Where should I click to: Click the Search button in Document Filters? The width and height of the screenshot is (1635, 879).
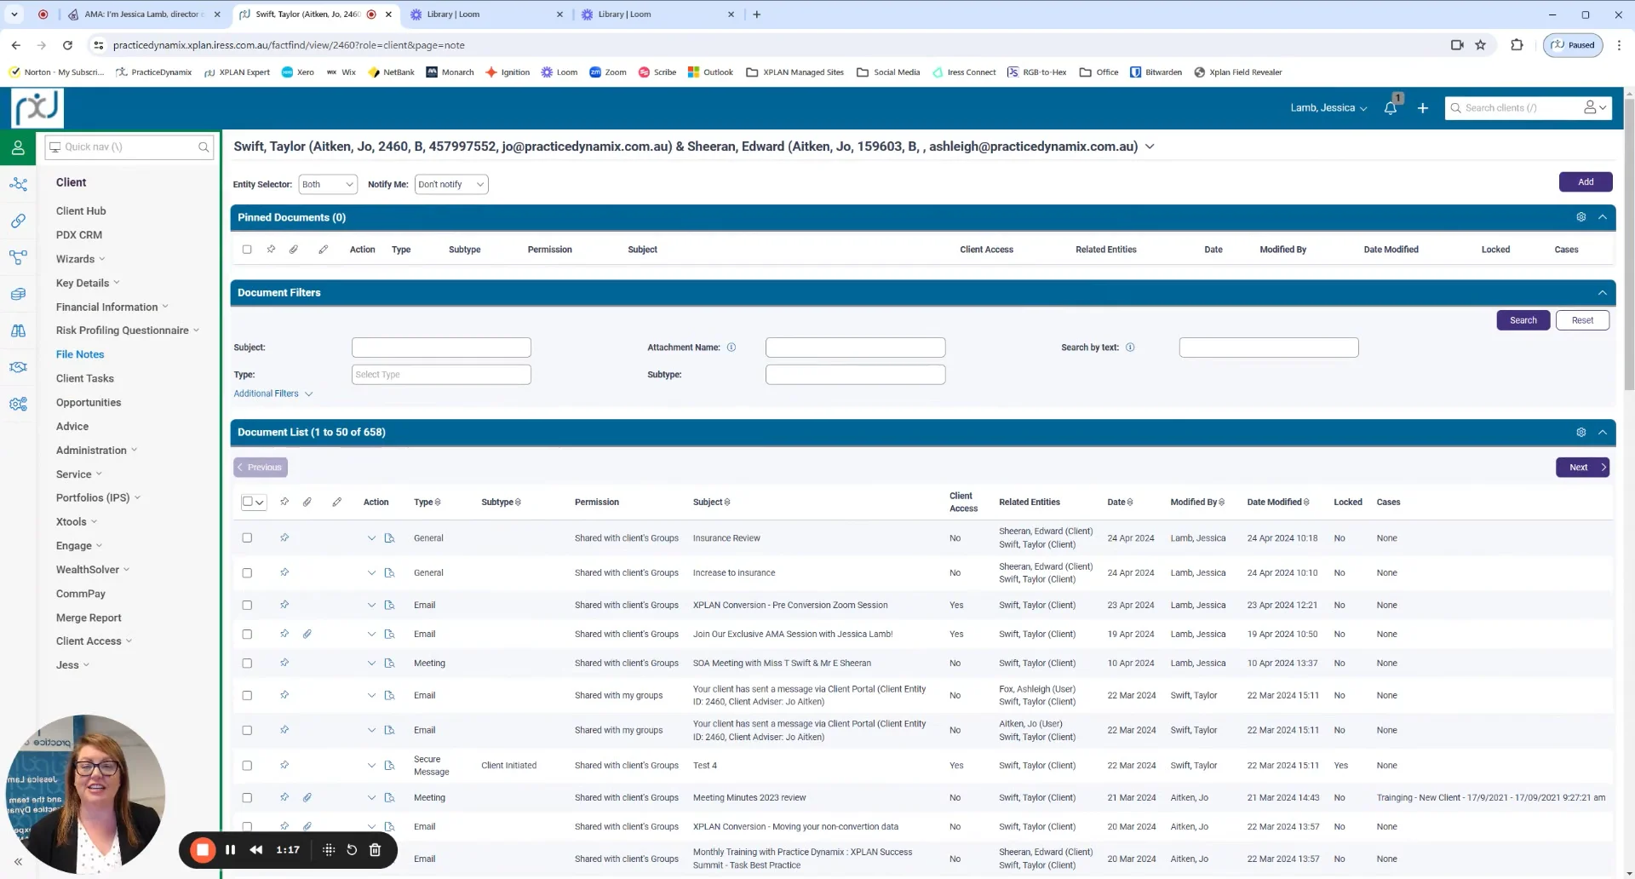pyautogui.click(x=1523, y=320)
